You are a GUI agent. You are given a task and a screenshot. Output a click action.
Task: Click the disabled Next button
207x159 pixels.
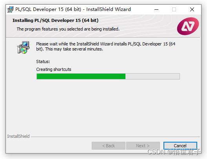(x=143, y=146)
